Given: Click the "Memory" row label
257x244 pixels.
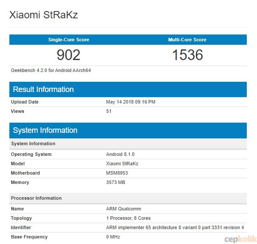Looking at the screenshot, I should click(x=20, y=182).
